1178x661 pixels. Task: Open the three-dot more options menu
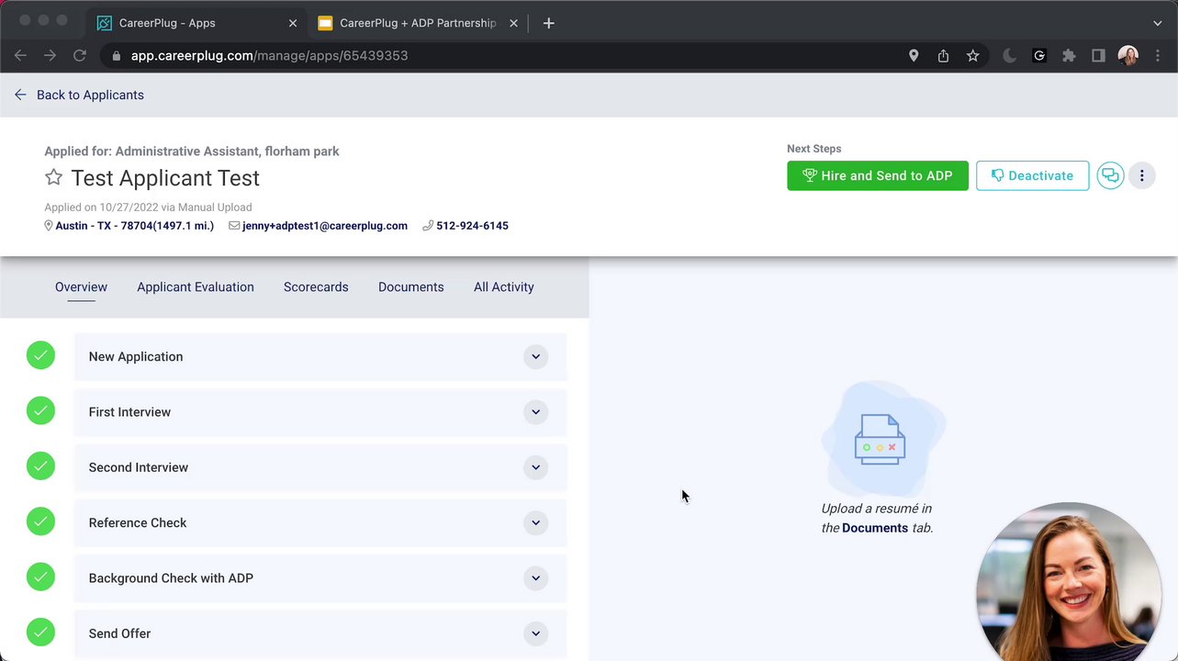click(x=1141, y=175)
